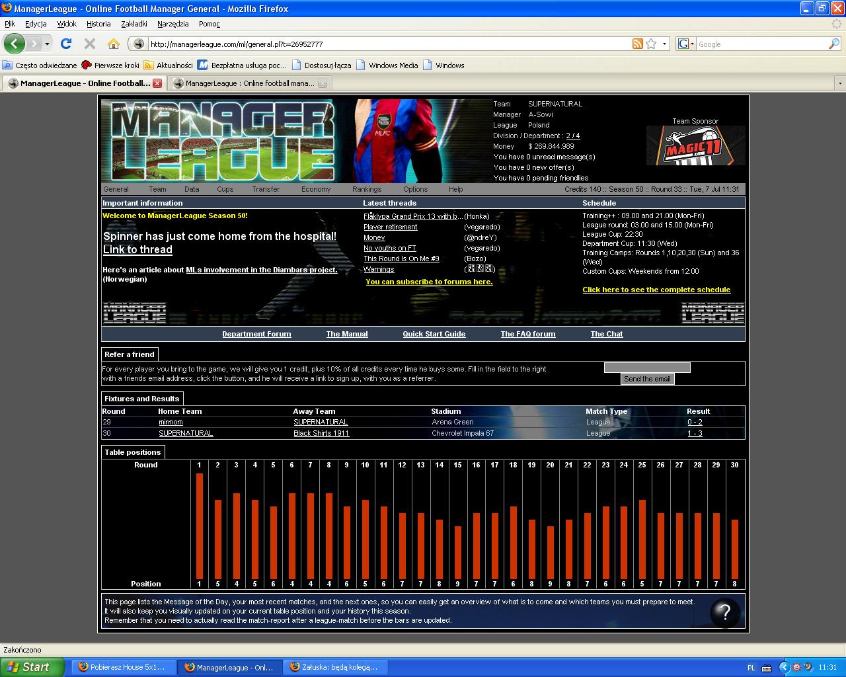This screenshot has width=846, height=677.
Task: Open the Google search engine selector
Action: (685, 44)
